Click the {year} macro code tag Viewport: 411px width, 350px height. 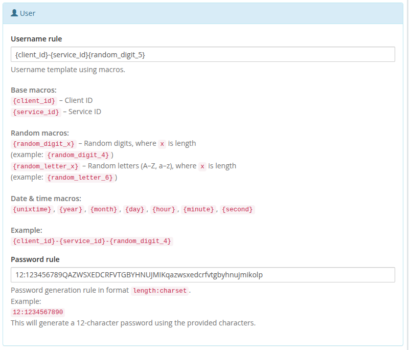tap(71, 209)
